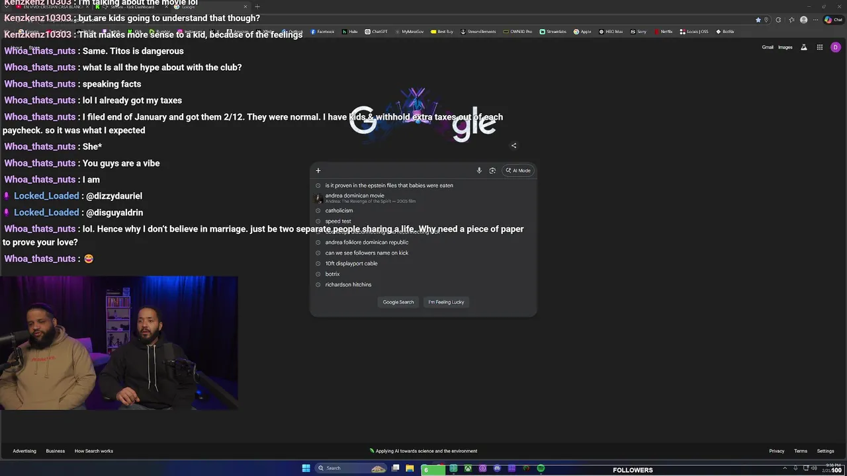Open the MyMassGov bookmark
Screen dimensions: 847x476
pos(410,32)
